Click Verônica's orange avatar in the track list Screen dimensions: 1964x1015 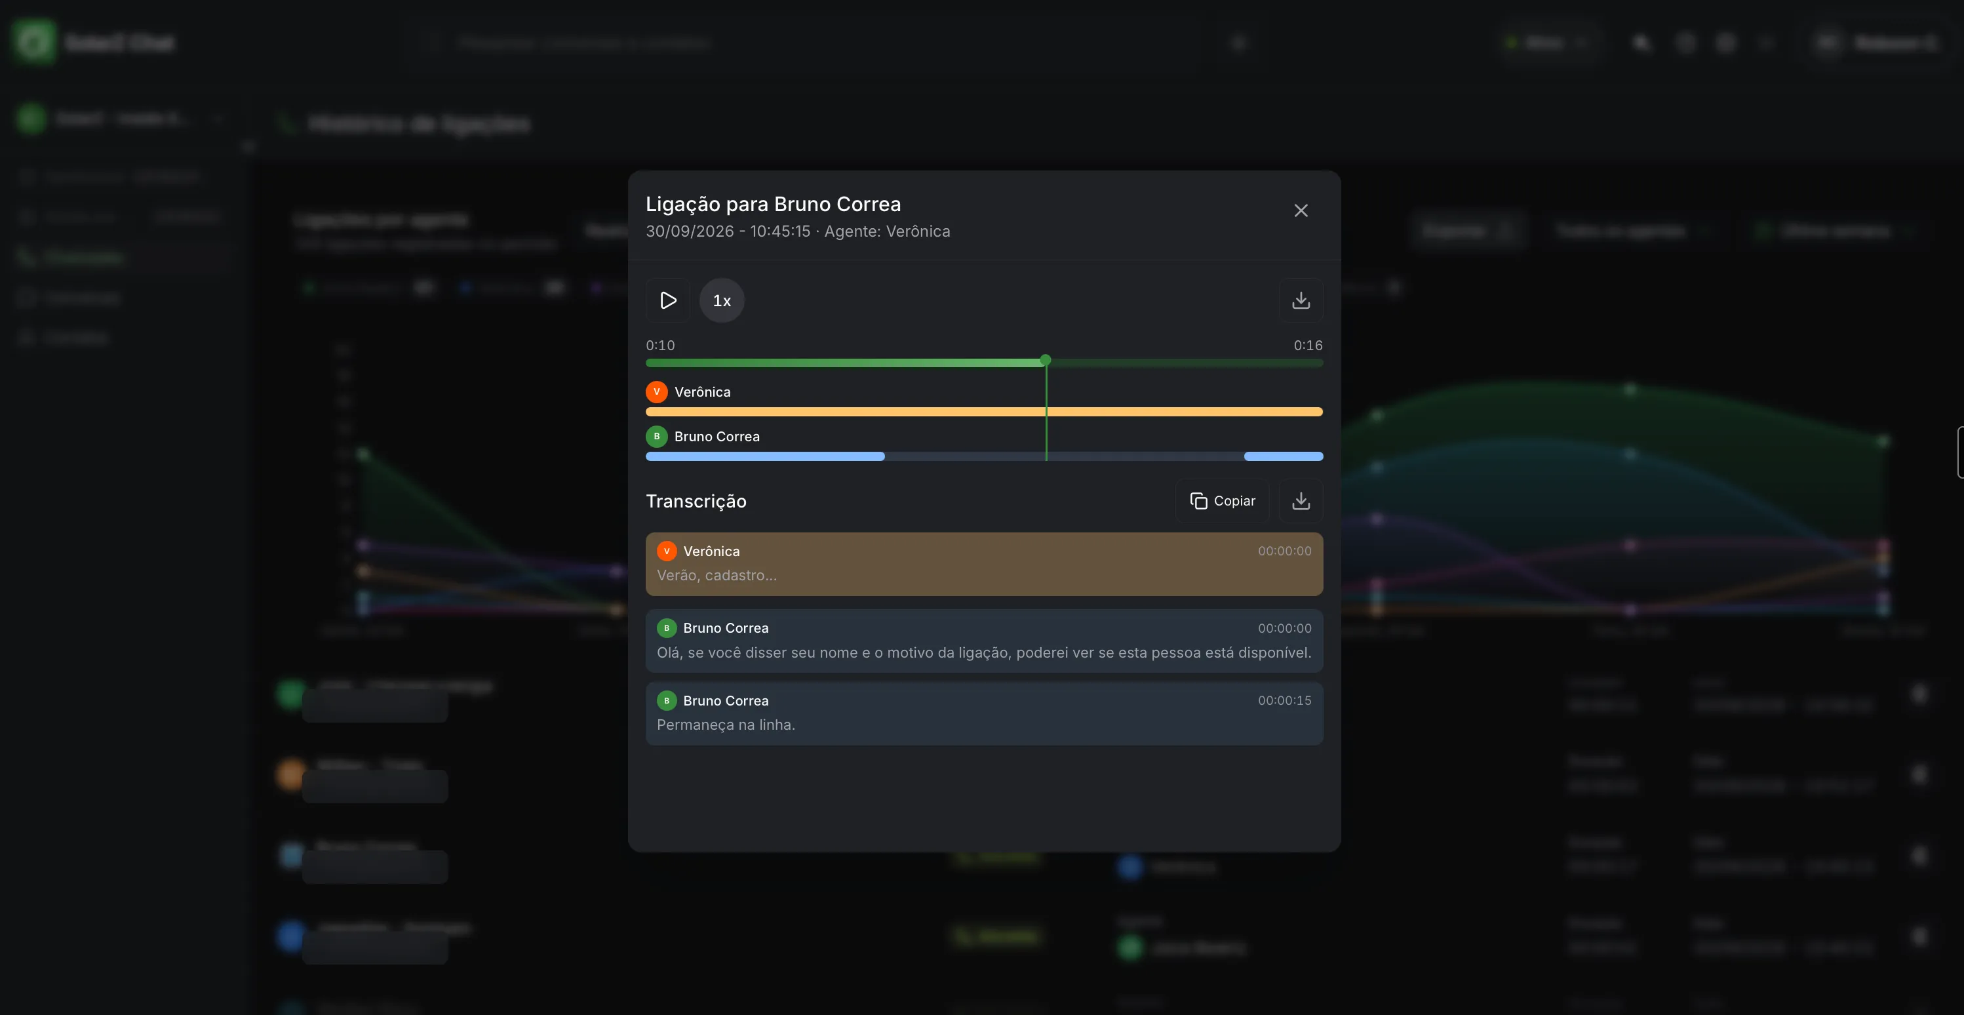click(656, 392)
